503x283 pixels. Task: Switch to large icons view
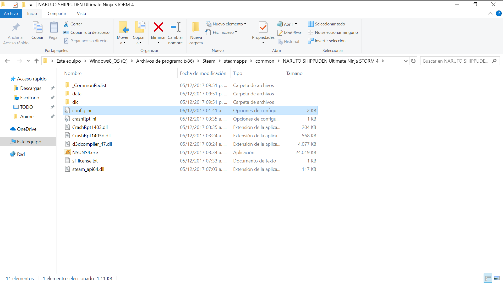click(496, 278)
